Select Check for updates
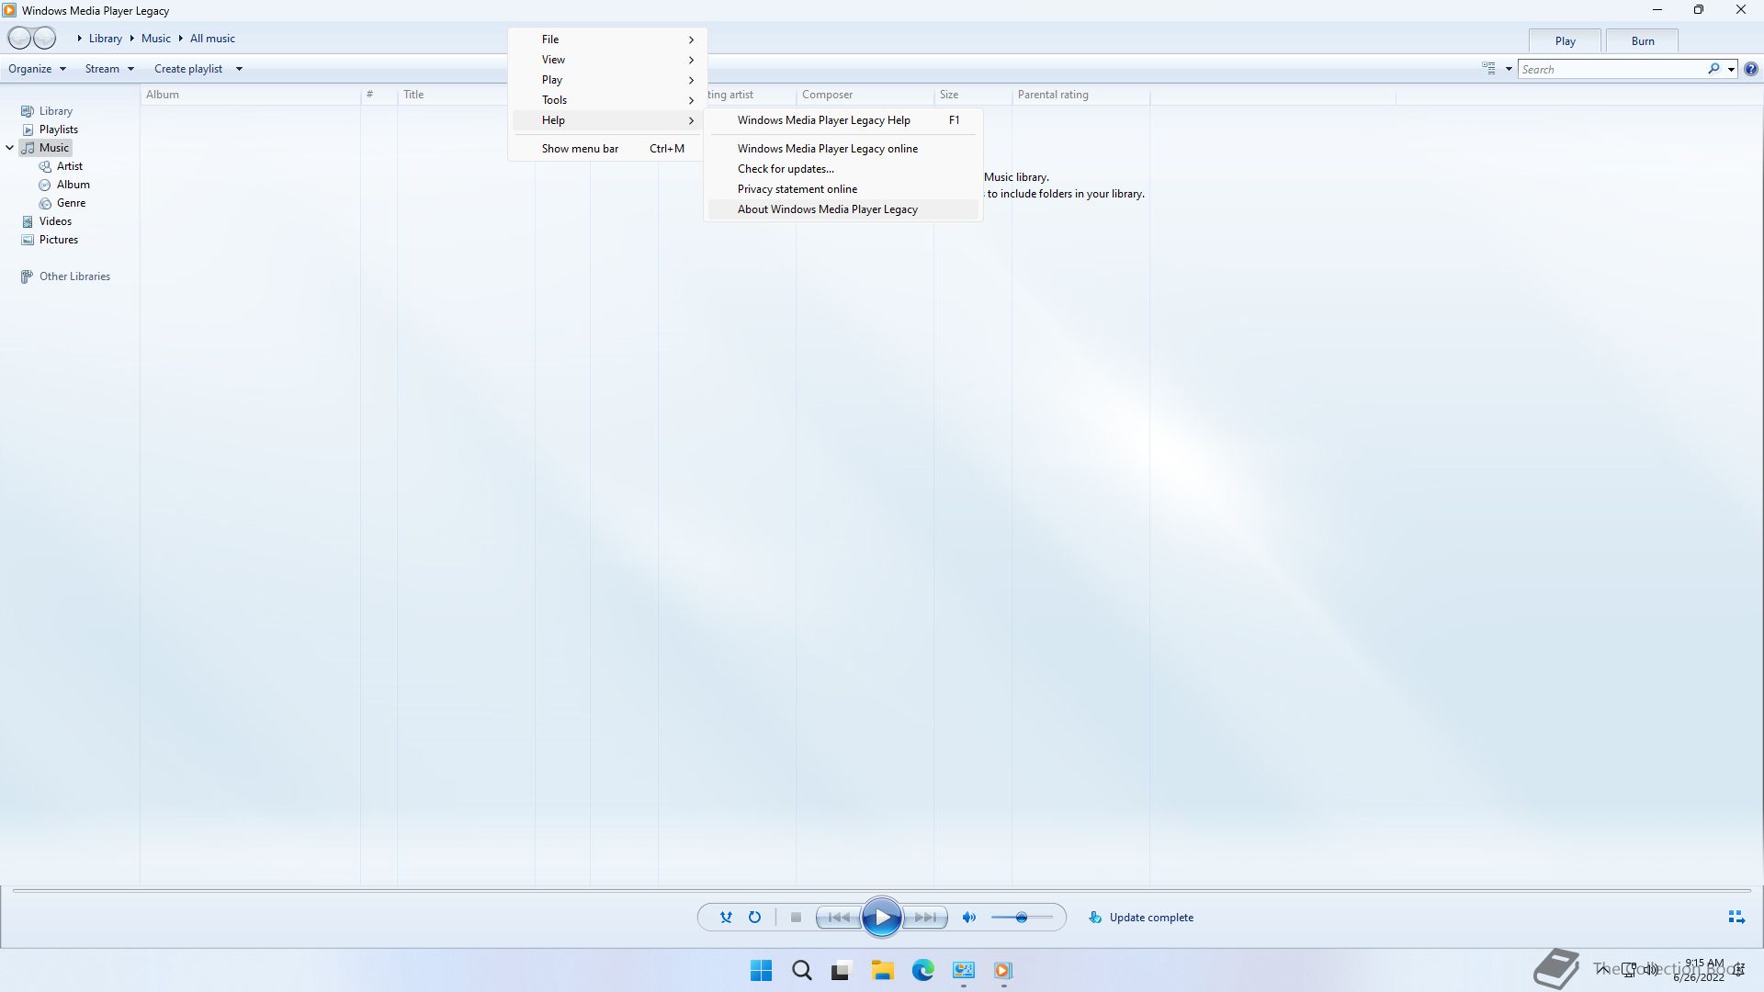Image resolution: width=1764 pixels, height=992 pixels. 843,169
